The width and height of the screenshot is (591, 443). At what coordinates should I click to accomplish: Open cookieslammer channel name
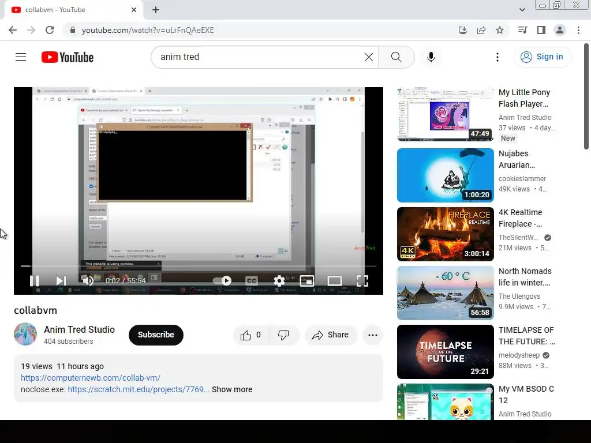[x=522, y=179]
